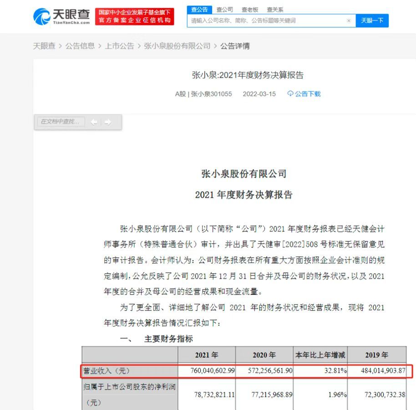The height and width of the screenshot is (410, 416).
Task: Clear the search box with X icon
Action: [349, 20]
